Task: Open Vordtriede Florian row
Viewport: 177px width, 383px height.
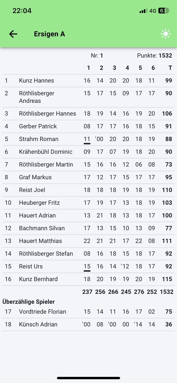Action: click(x=43, y=312)
